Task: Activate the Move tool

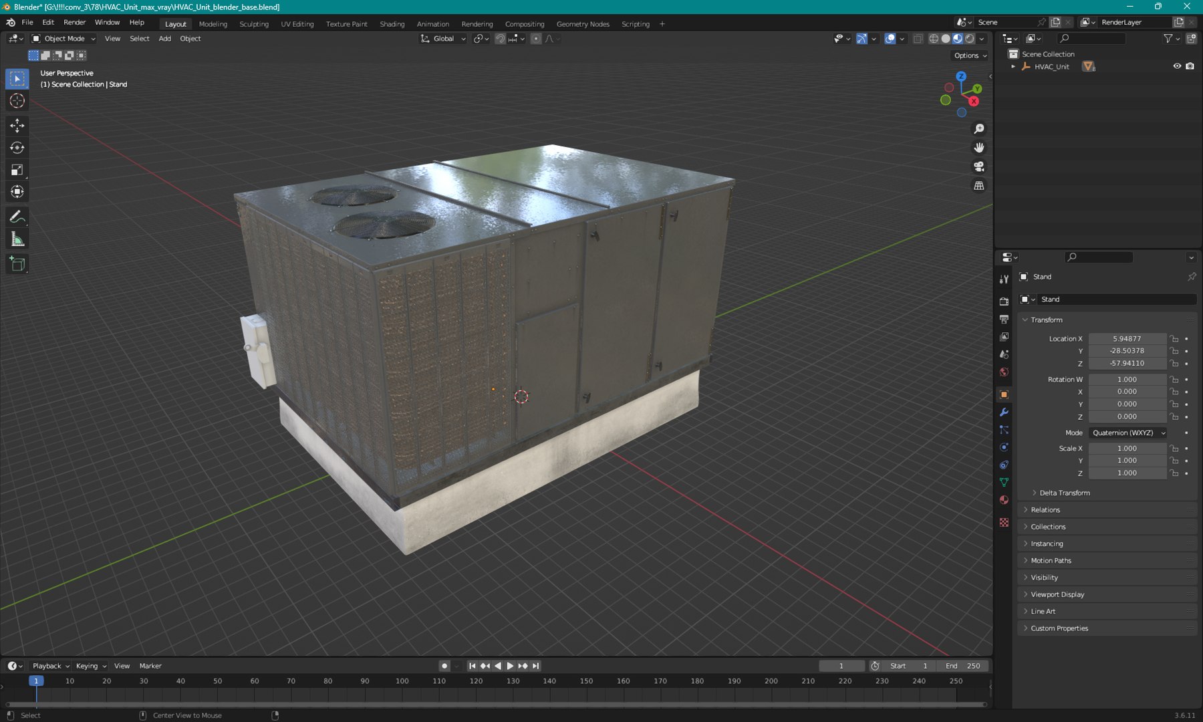Action: tap(17, 126)
